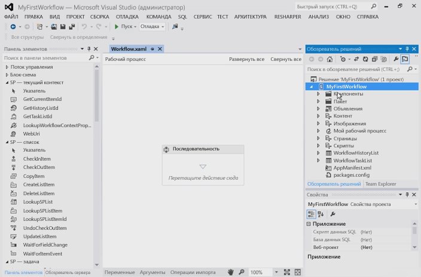Image resolution: width=421 pixels, height=277 pixels.
Task: Click the Undo arrow icon
Action: [x=84, y=26]
